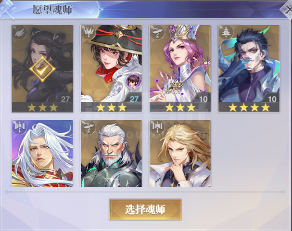The width and height of the screenshot is (292, 231).
Task: Click class icon on bearded man card
Action: [x=89, y=127]
